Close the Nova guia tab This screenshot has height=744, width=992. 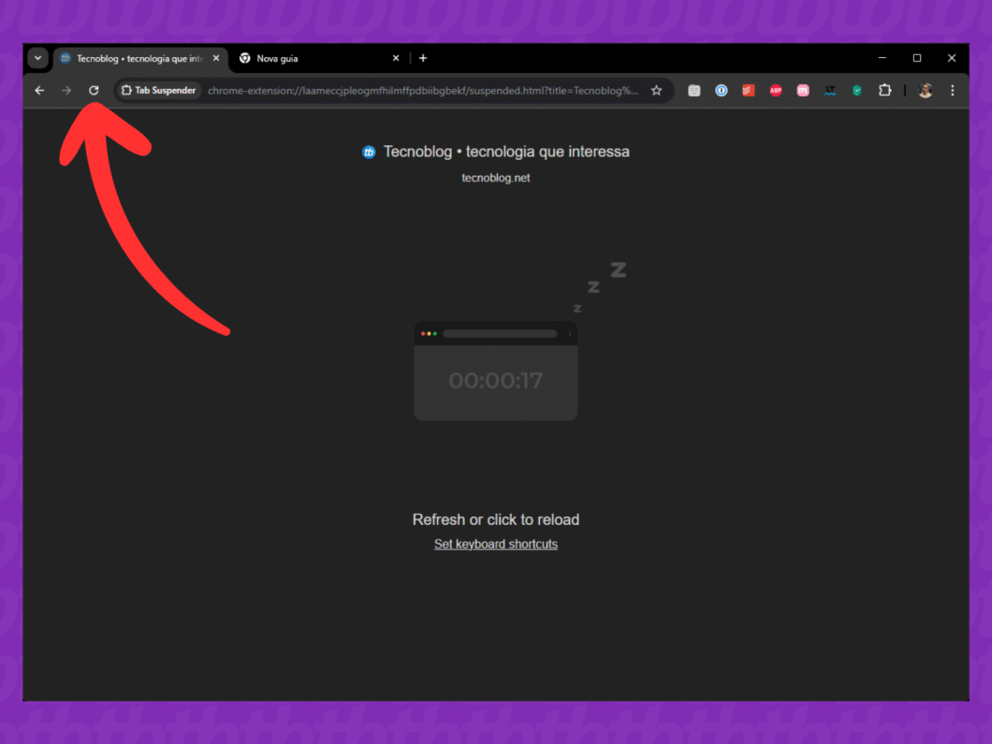click(x=396, y=58)
